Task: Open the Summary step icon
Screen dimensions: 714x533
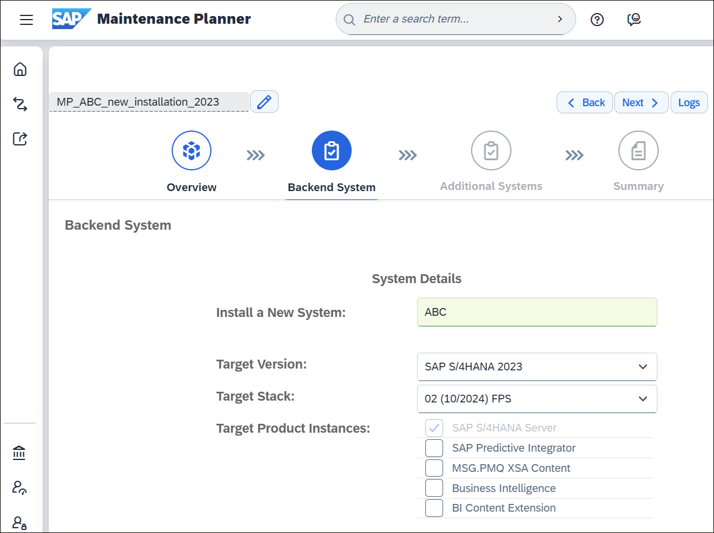Action: pos(639,151)
